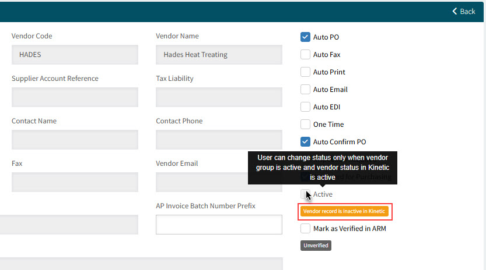The image size is (486, 270).
Task: Click the Back button
Action: pyautogui.click(x=464, y=11)
